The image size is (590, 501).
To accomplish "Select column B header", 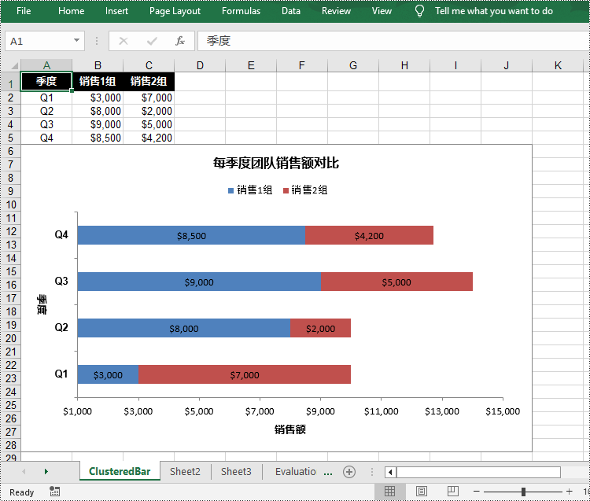I will click(98, 65).
